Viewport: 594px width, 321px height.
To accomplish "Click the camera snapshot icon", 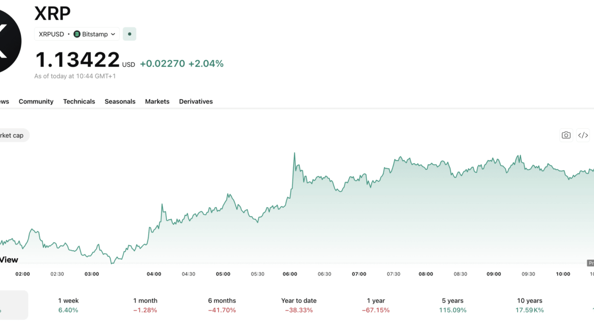I will click(566, 135).
